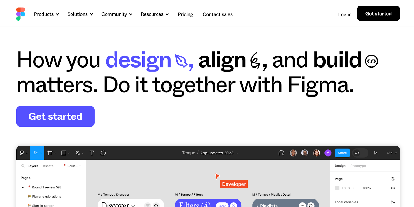Open the Resources menu
The width and height of the screenshot is (414, 207).
pyautogui.click(x=155, y=14)
